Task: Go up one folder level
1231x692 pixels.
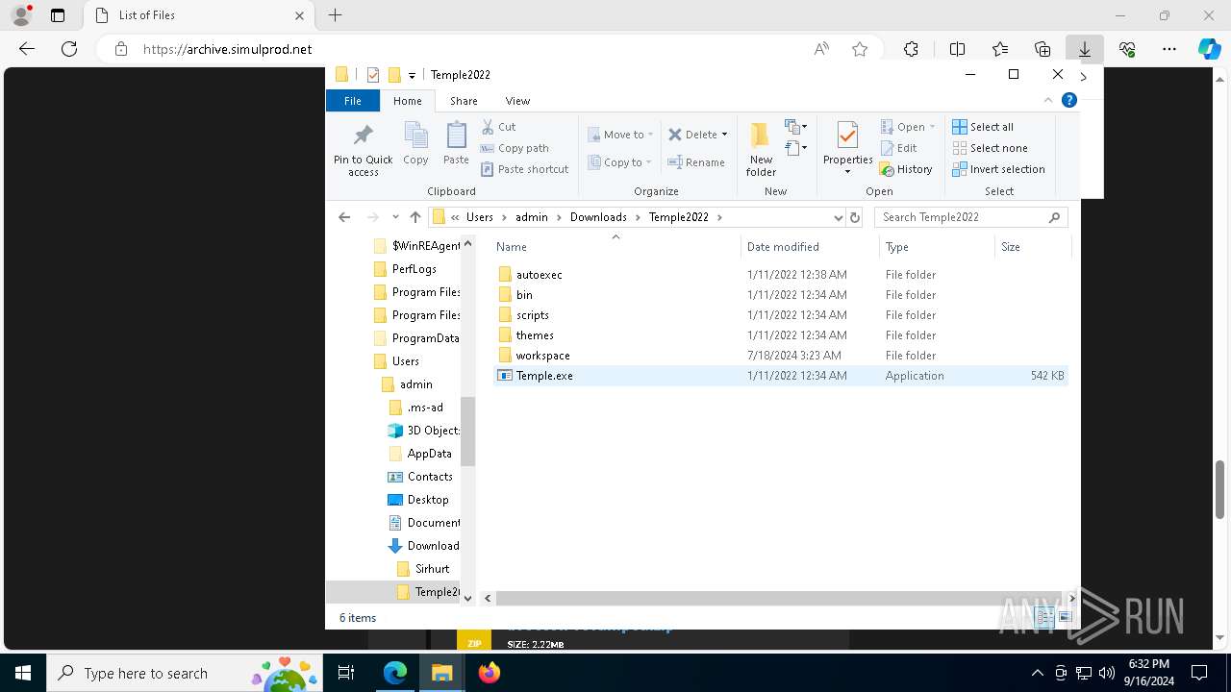Action: [x=415, y=217]
